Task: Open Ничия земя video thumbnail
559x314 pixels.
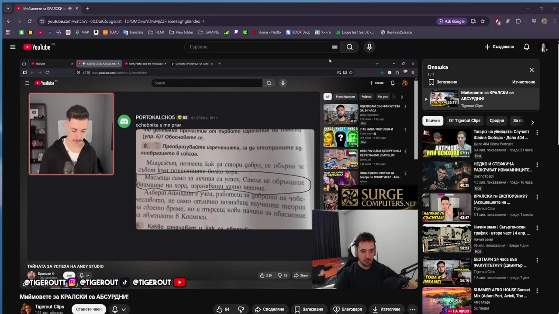Action: (446, 238)
